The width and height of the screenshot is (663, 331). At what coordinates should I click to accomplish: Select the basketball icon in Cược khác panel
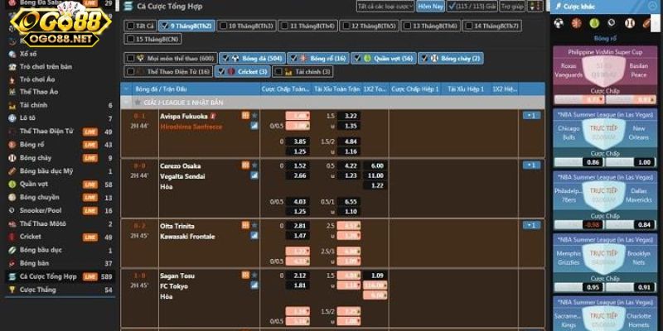click(x=576, y=23)
